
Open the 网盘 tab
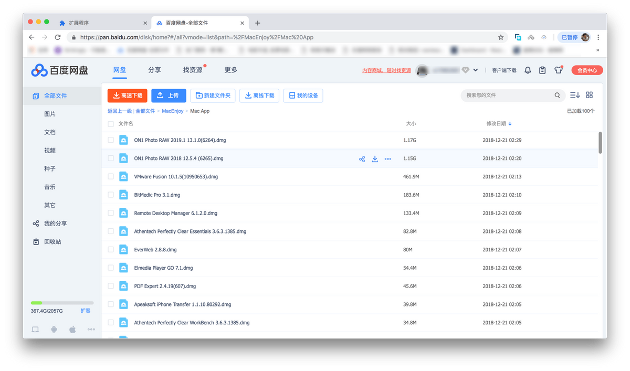(x=120, y=70)
